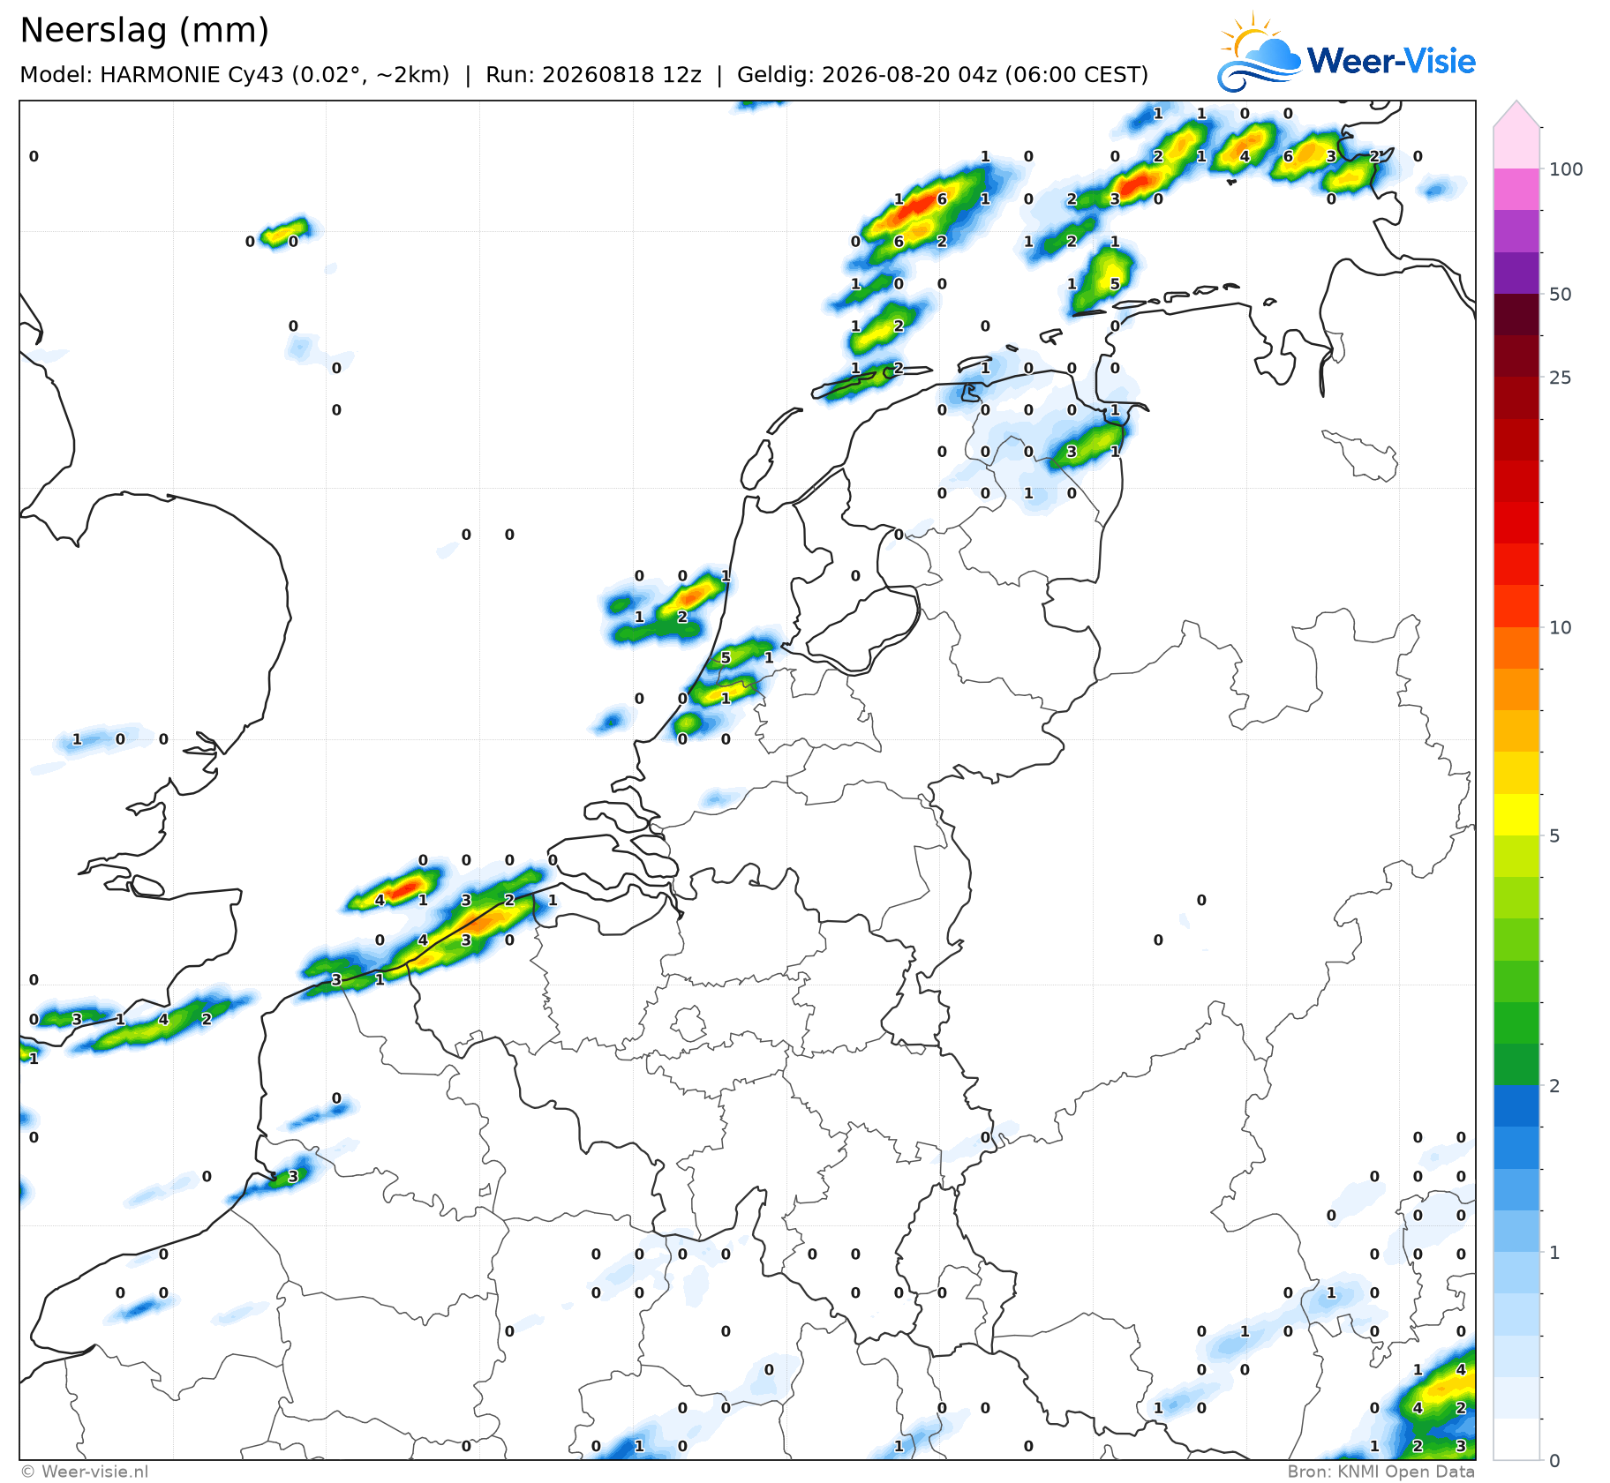The height and width of the screenshot is (1483, 1610).
Task: Click the orange 10 mm colorbar segment
Action: pyautogui.click(x=1516, y=648)
